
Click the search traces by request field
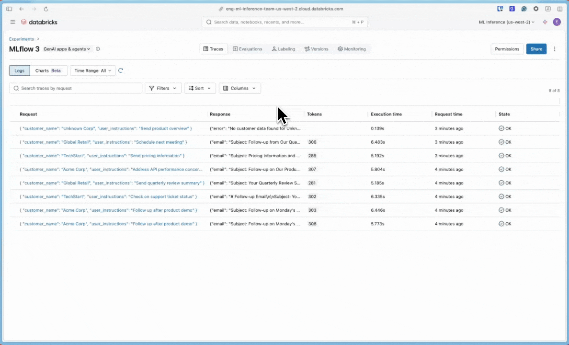tap(75, 88)
